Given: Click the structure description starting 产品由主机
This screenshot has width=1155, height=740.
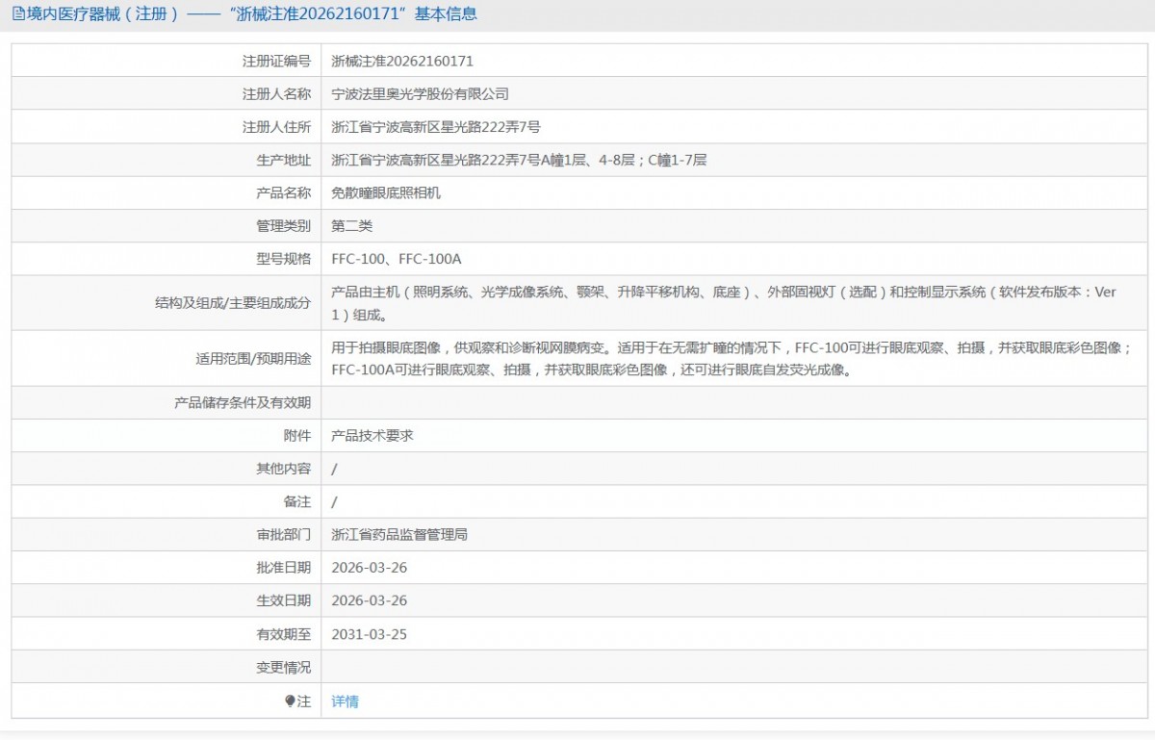Looking at the screenshot, I should 724,303.
